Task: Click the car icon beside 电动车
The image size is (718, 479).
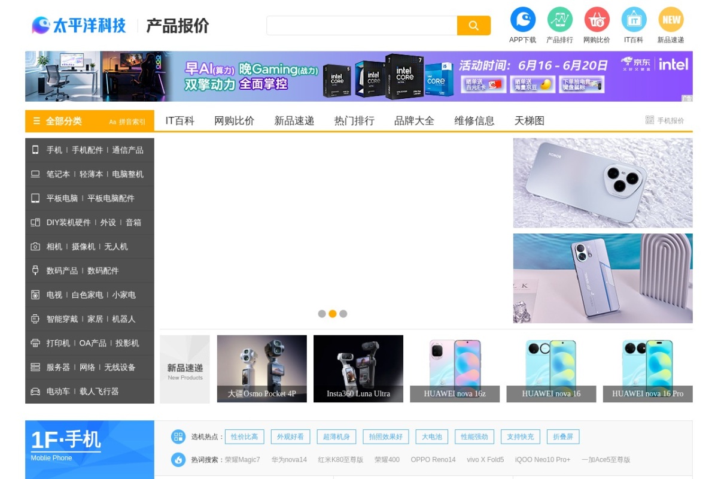Action: 35,392
